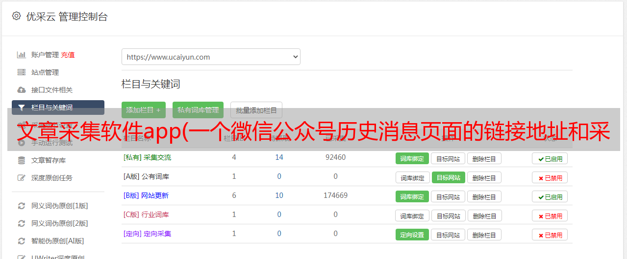The height and width of the screenshot is (259, 627).
Task: Click the edit icon for 深度原创任务
Action: click(x=21, y=178)
